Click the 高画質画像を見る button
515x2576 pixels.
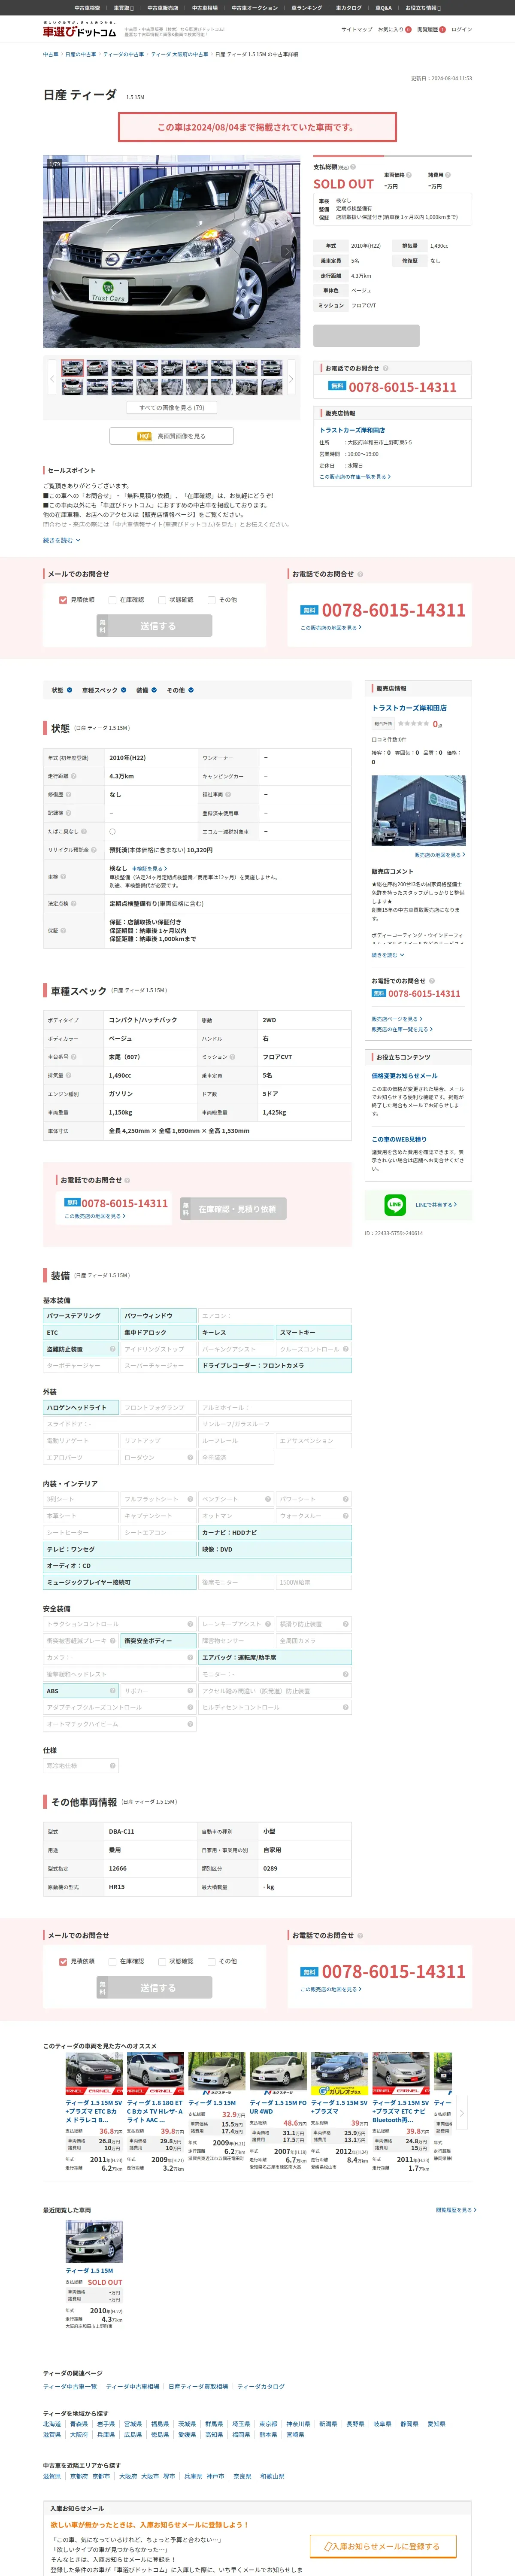tap(172, 436)
